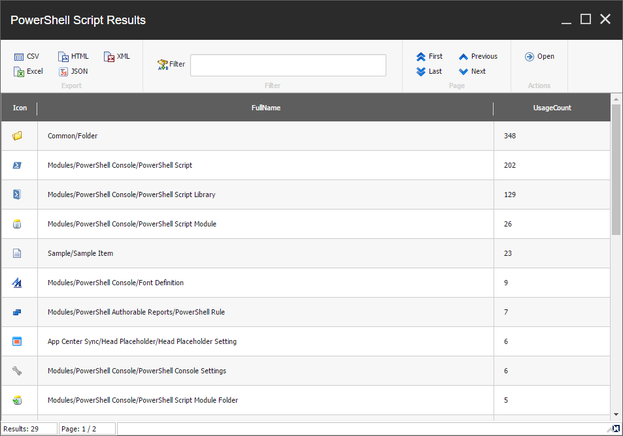This screenshot has height=436, width=623.
Task: Click the PowerShell Rule row icon
Action: 17,312
